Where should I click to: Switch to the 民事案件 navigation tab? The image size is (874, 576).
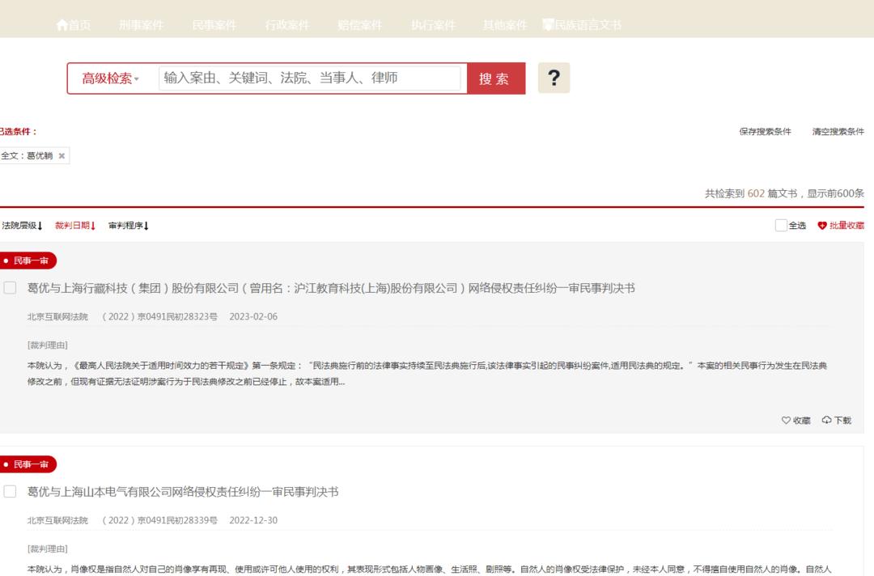(214, 25)
